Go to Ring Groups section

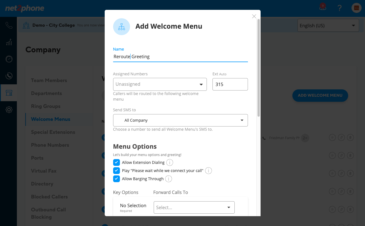[x=46, y=106]
